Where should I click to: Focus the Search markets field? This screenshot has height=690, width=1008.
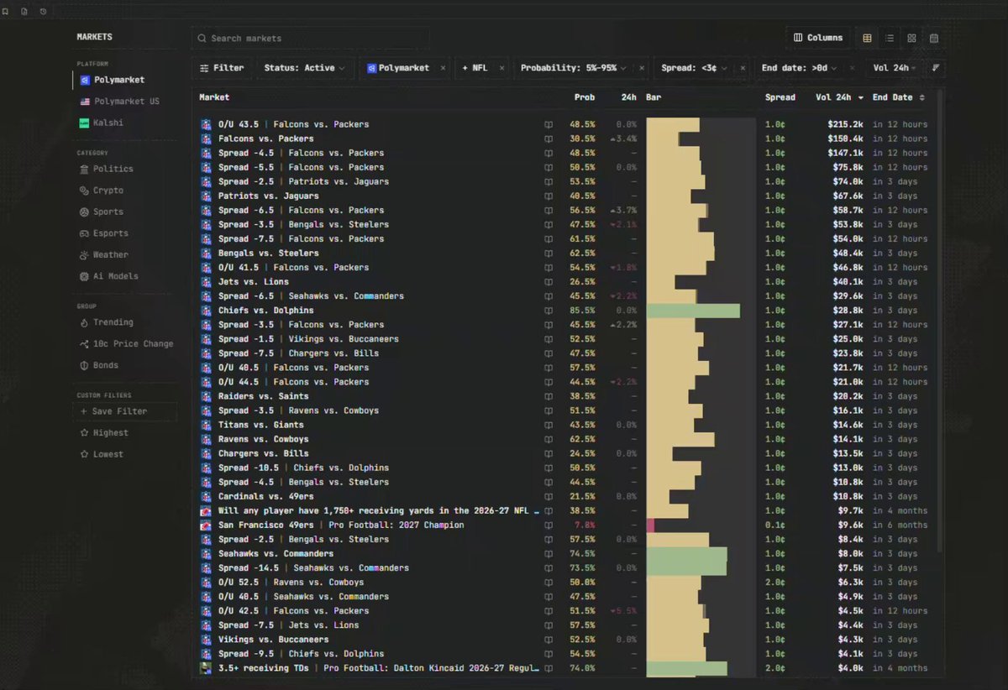pos(310,38)
